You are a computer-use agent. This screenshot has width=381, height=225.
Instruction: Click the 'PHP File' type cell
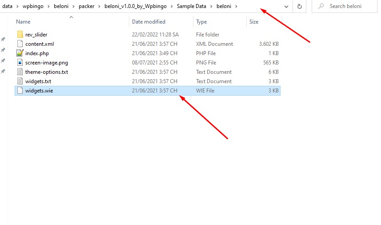tap(206, 53)
